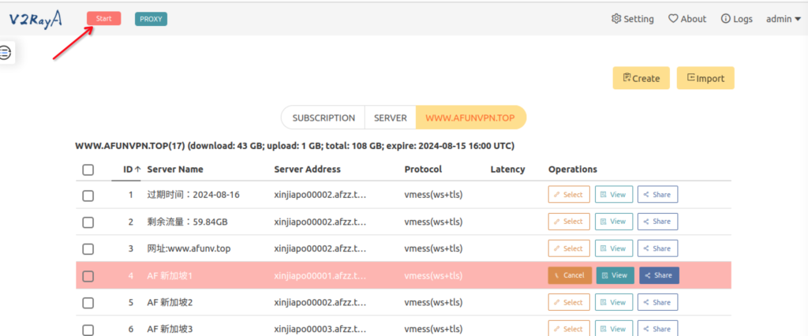Open the PROXY mode selector
Screen dimensions: 808x336
(151, 19)
